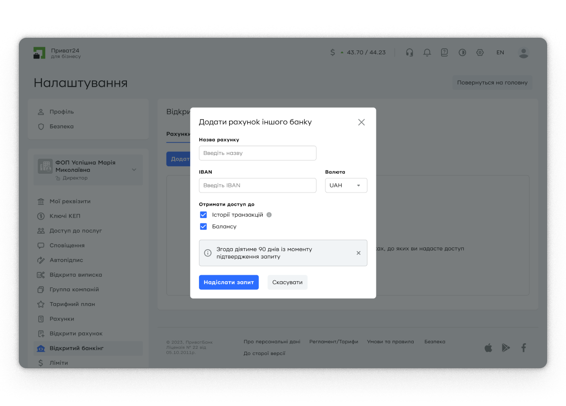This screenshot has height=406, width=566.
Task: Open the notifications bell
Action: point(427,52)
